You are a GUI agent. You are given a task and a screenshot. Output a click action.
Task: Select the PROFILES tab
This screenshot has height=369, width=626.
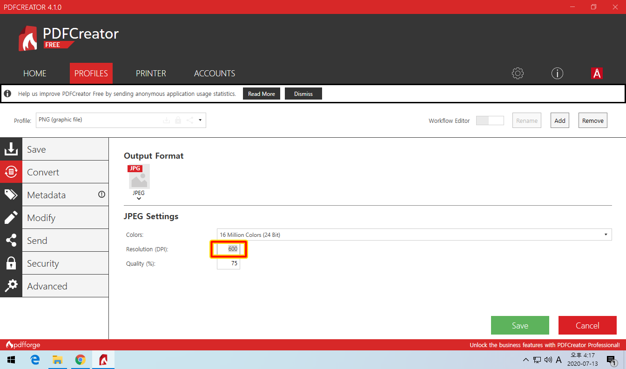tap(91, 73)
